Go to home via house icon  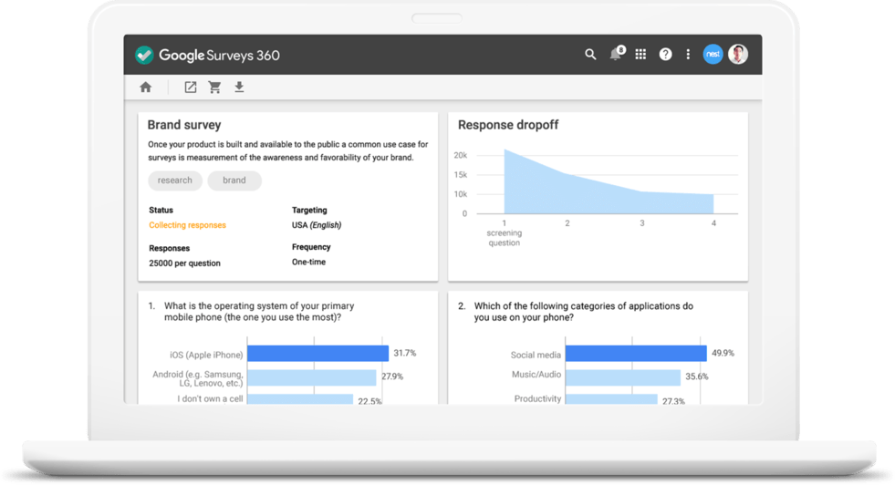pos(145,88)
